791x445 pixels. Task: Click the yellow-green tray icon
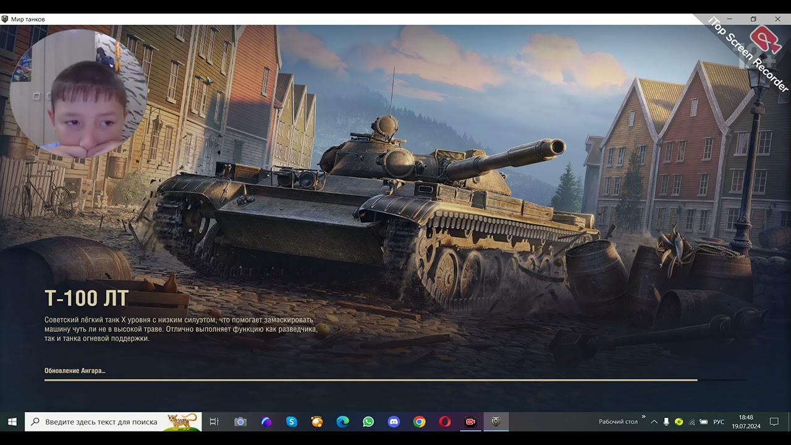pos(679,422)
